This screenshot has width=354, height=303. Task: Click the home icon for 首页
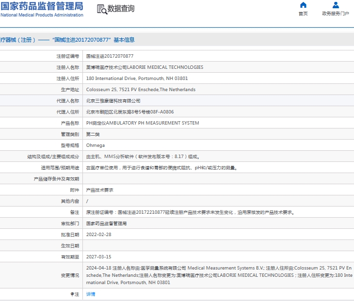click(x=303, y=5)
